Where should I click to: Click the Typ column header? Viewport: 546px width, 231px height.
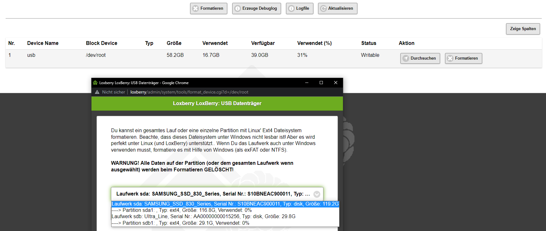click(x=149, y=43)
